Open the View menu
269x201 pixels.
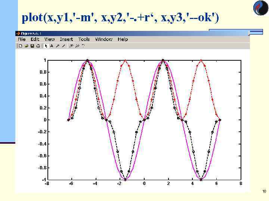coord(49,39)
